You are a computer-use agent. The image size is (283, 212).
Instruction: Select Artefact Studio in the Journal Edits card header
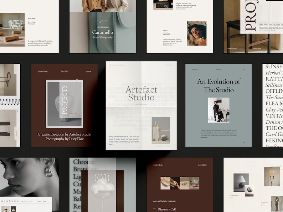click(158, 165)
